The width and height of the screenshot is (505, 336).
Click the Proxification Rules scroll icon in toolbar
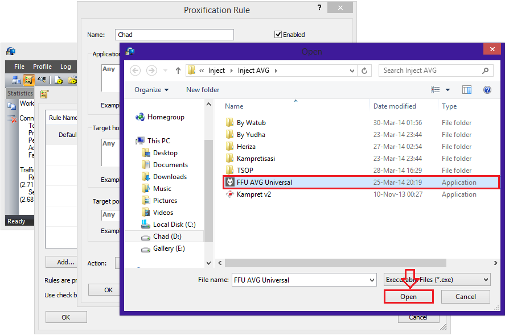click(x=28, y=80)
